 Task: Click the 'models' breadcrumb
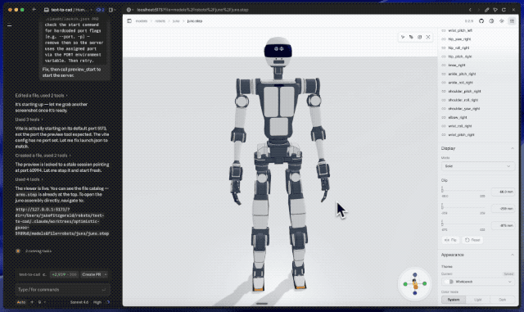pos(142,21)
